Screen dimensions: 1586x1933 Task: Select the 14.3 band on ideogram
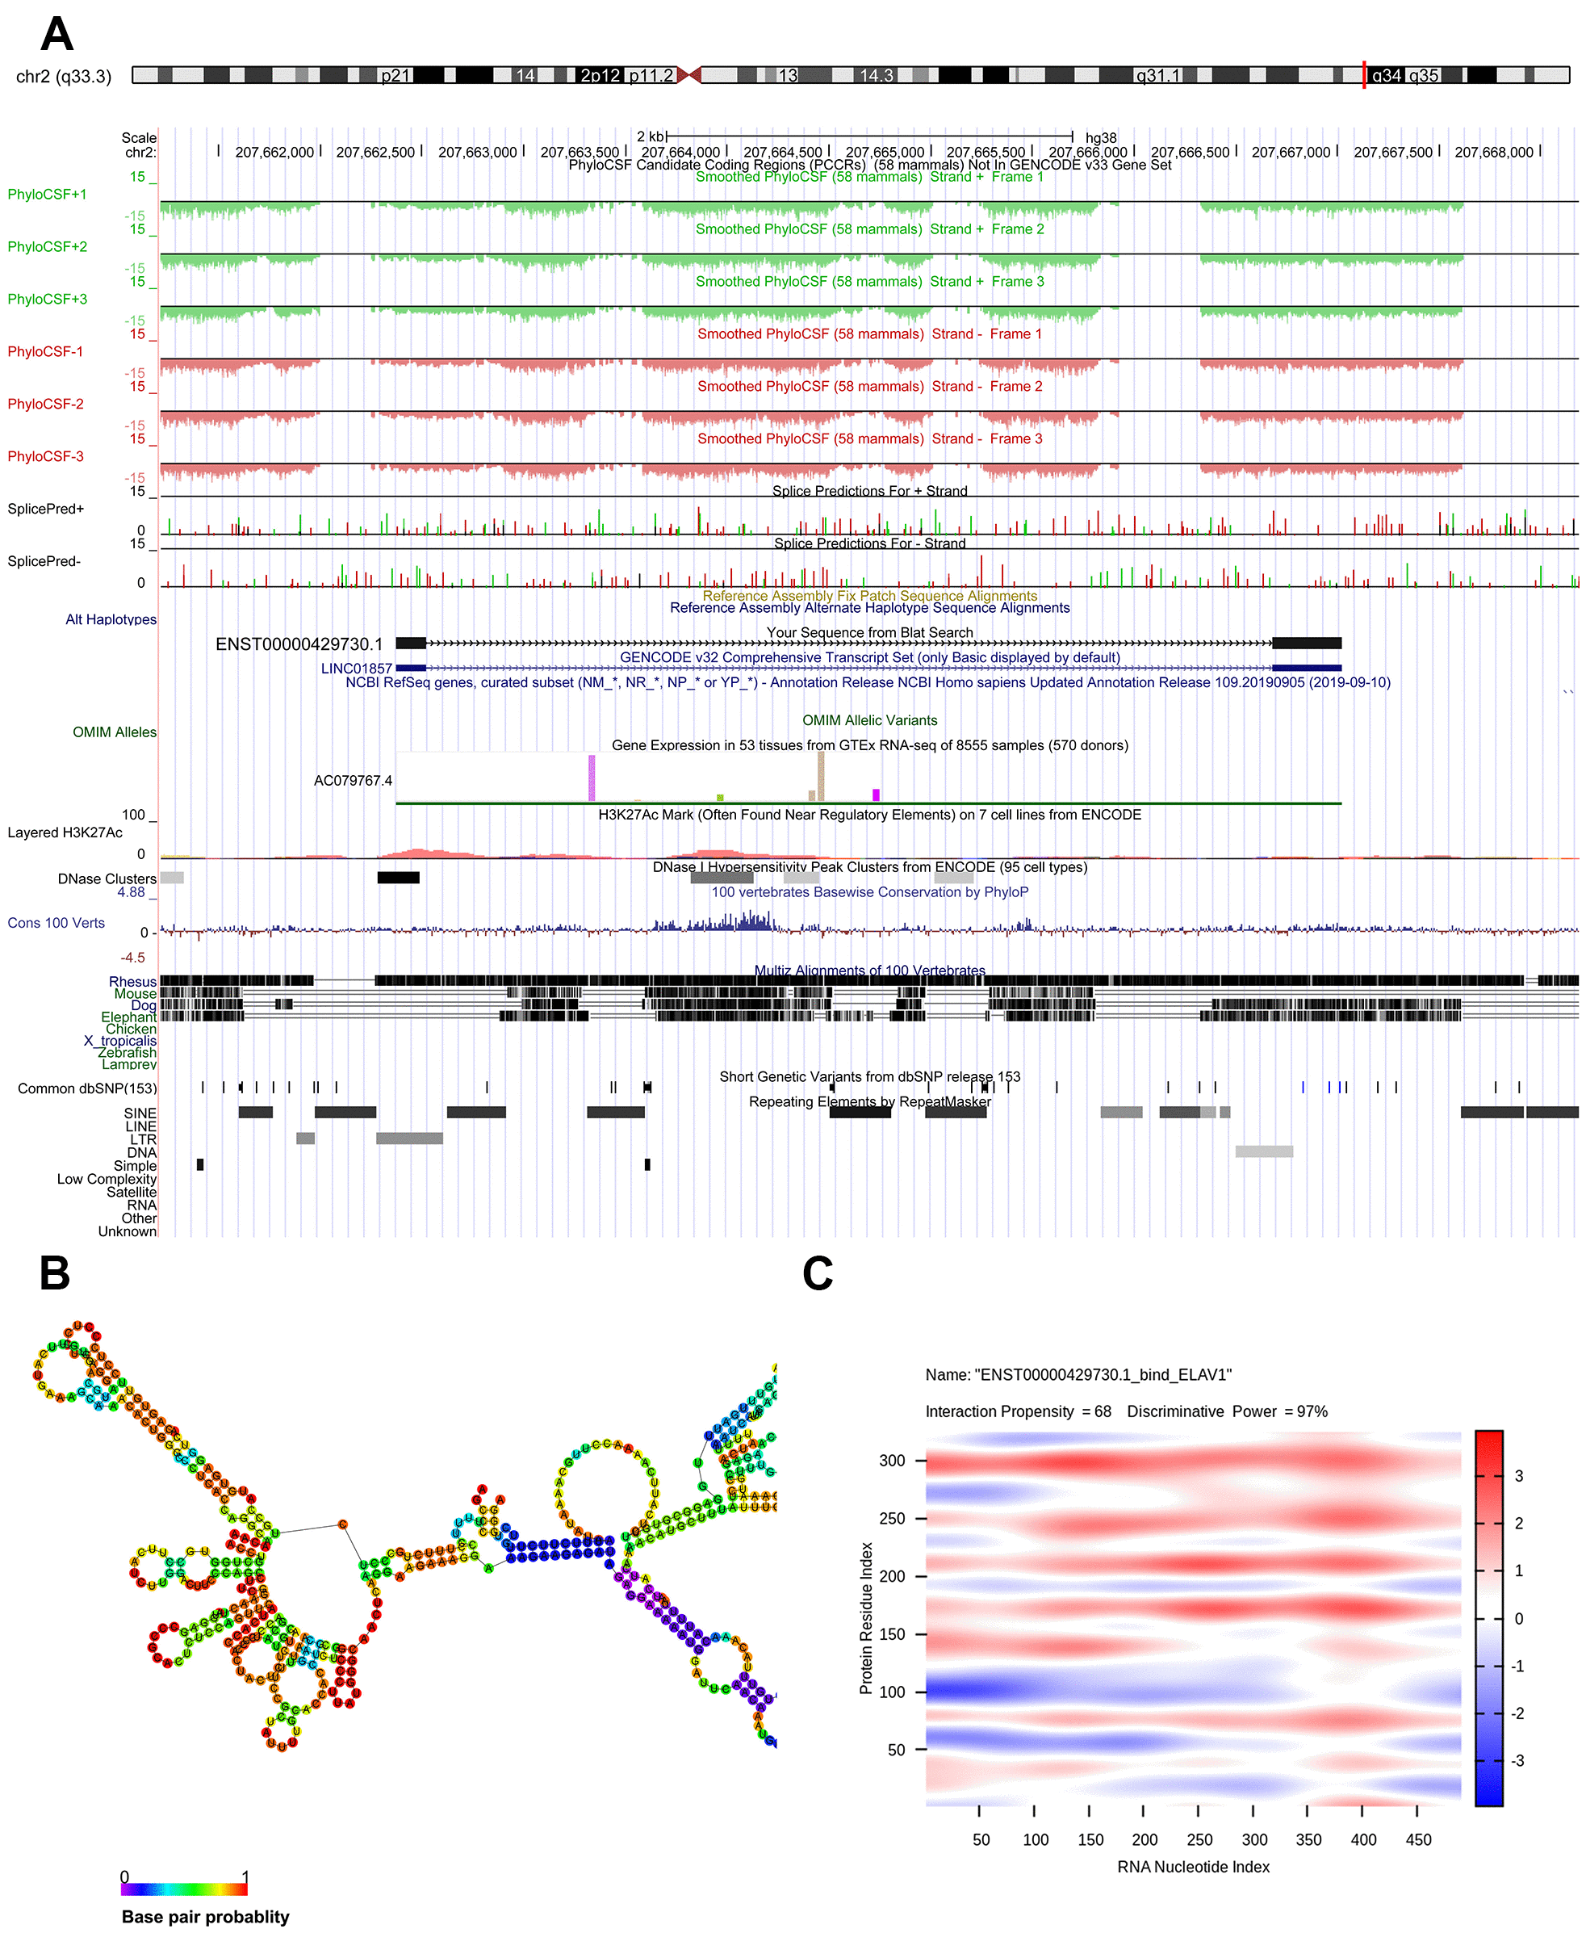tap(877, 75)
